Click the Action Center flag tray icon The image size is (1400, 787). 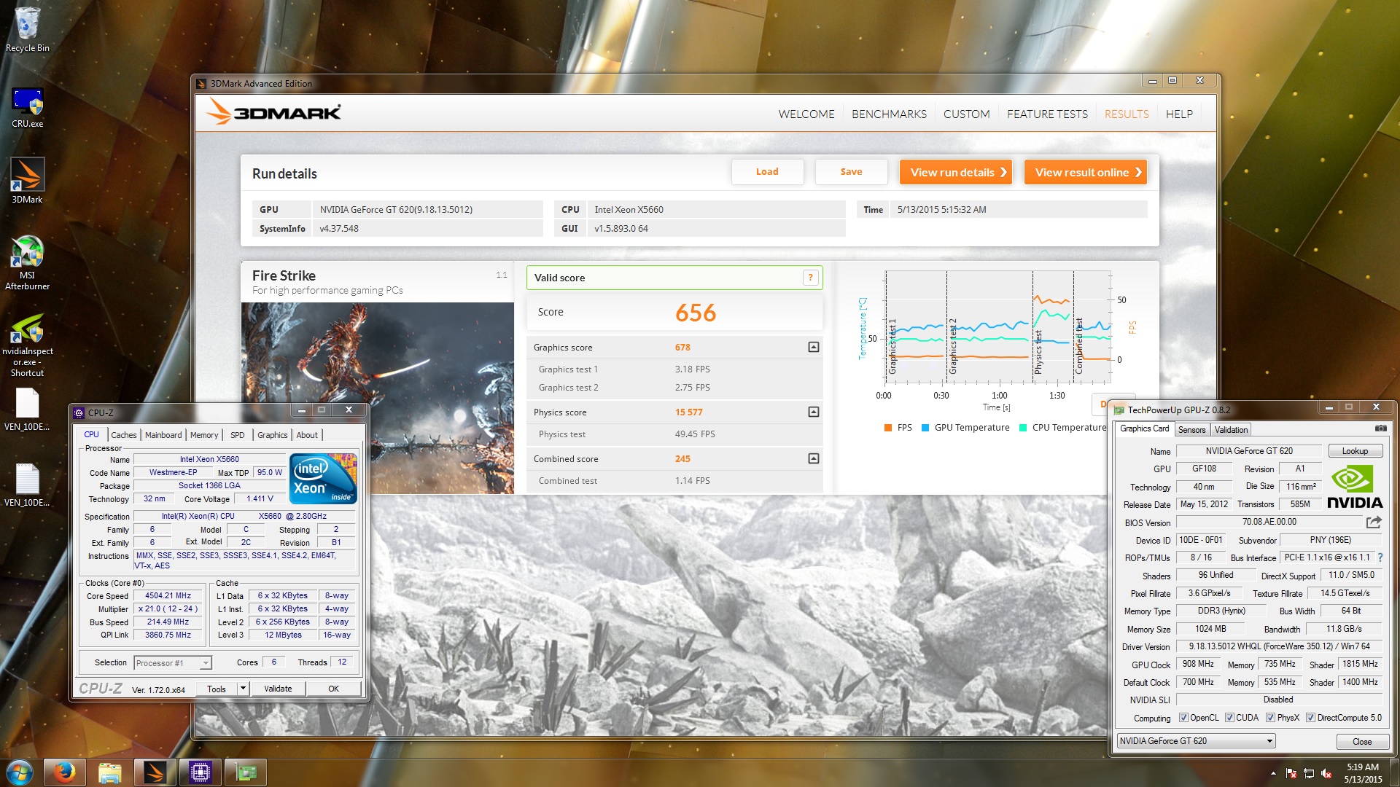[1291, 773]
